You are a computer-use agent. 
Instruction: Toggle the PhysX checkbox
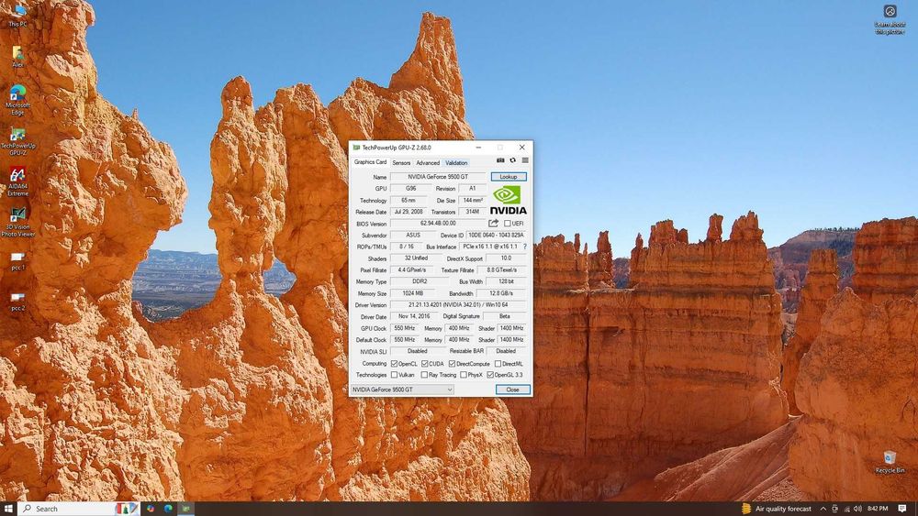tap(463, 375)
